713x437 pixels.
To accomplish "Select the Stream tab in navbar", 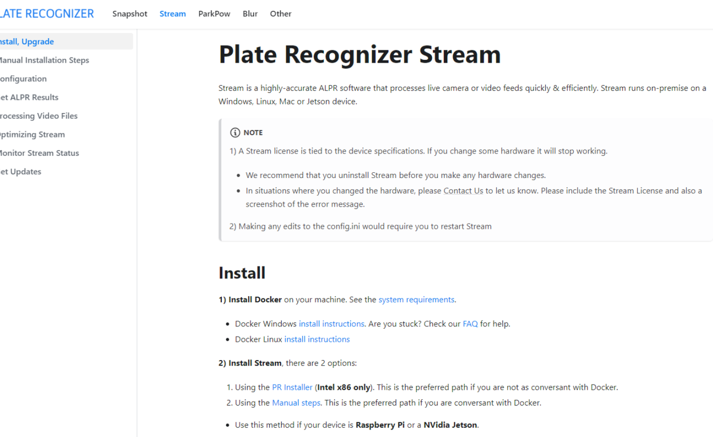I will 173,14.
